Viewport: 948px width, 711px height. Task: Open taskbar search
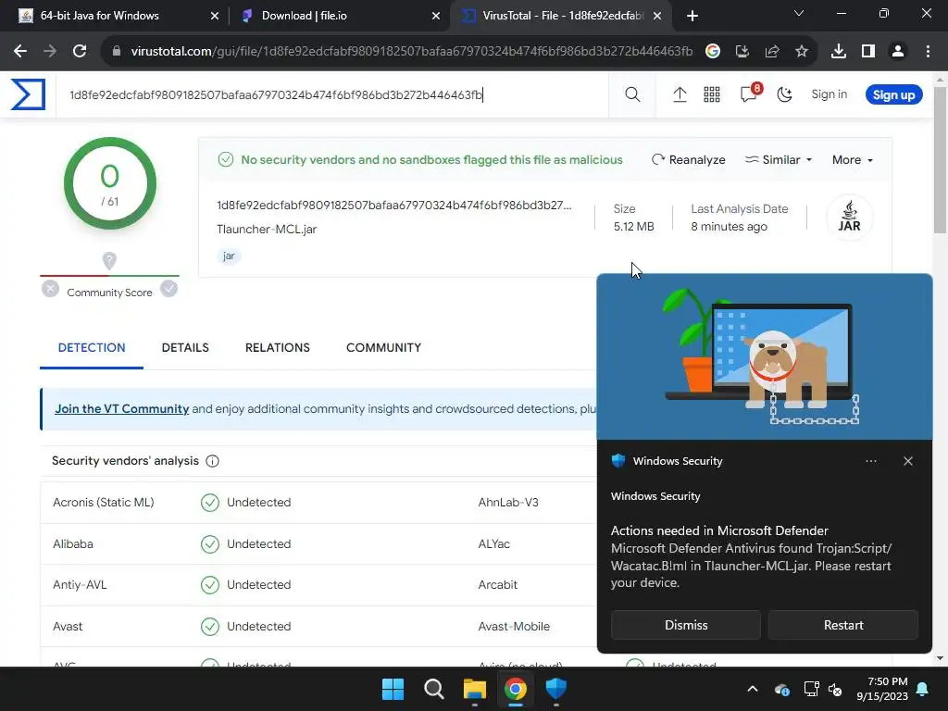click(433, 689)
